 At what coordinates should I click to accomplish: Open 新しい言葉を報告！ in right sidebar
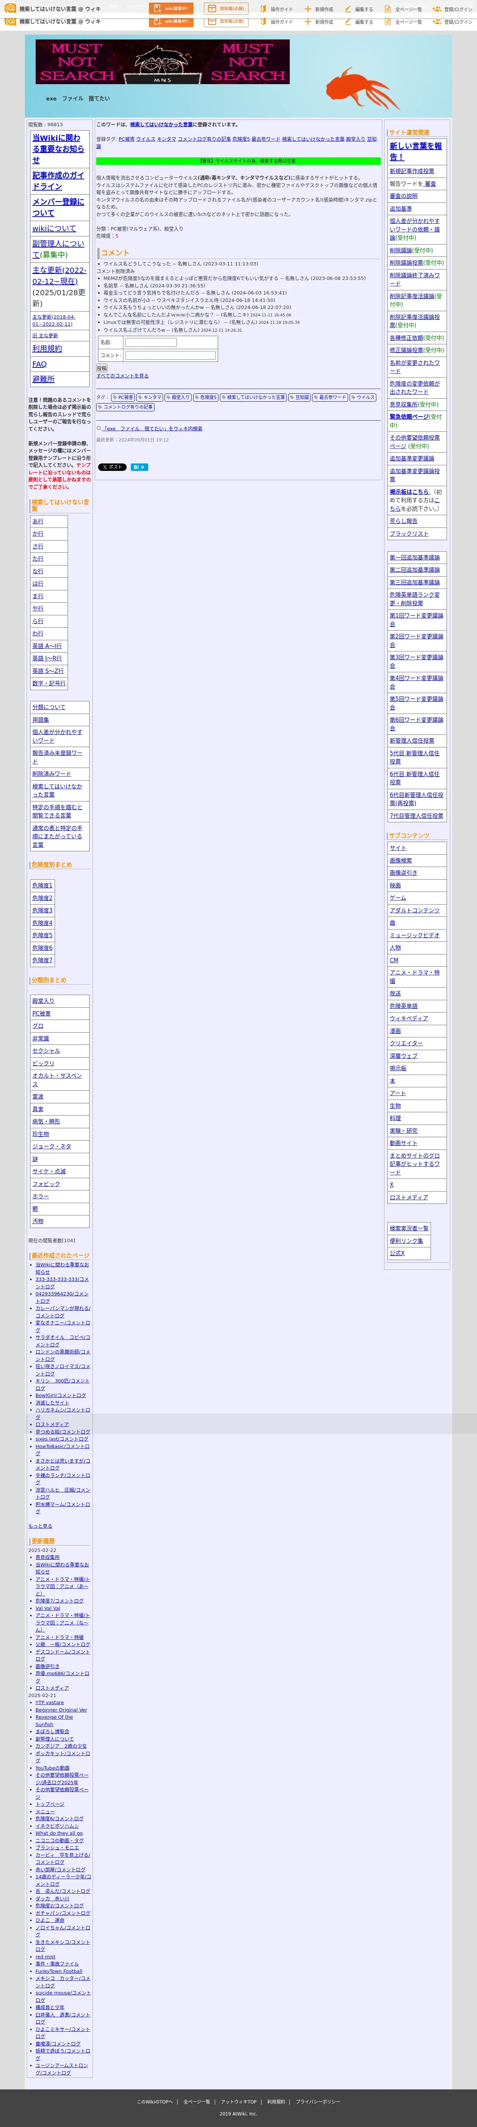[416, 151]
